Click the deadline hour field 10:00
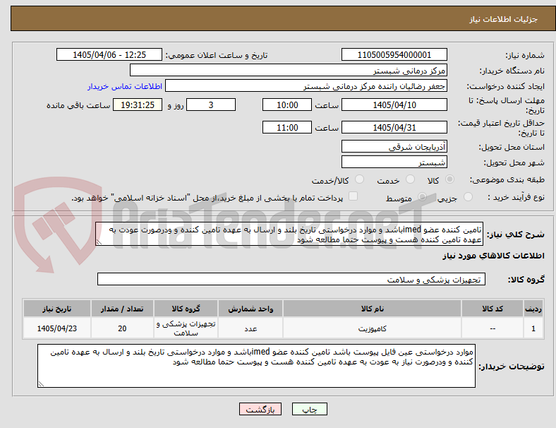This screenshot has height=428, width=556. 287,105
